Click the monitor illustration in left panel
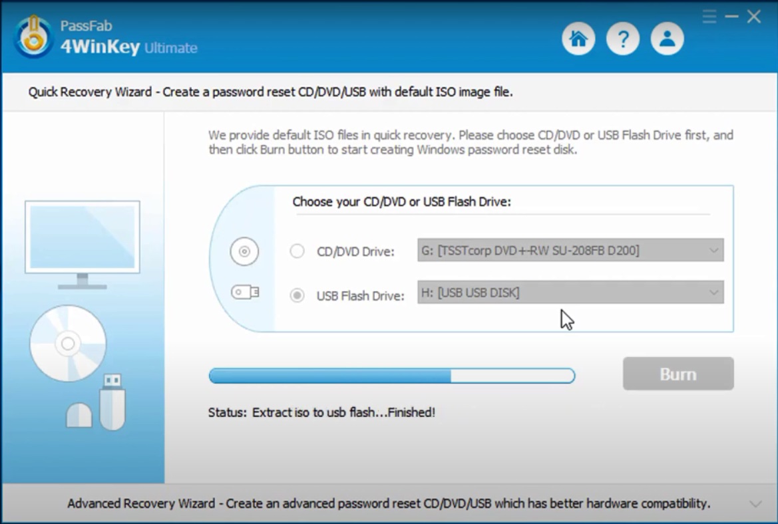Viewport: 778px width, 524px height. [x=82, y=239]
